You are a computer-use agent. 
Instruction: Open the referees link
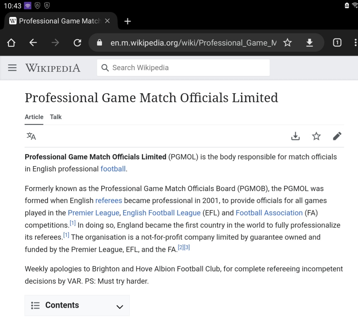point(109,201)
